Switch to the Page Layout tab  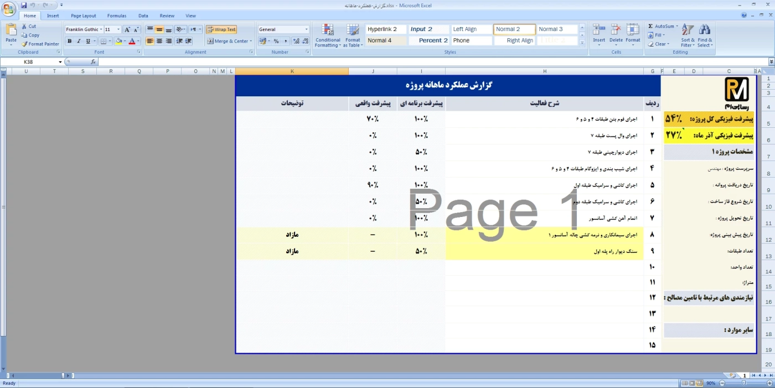(83, 16)
